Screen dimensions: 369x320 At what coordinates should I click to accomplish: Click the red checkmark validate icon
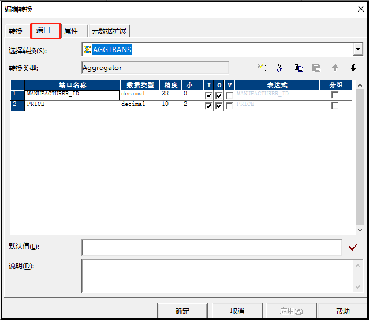[x=353, y=247]
